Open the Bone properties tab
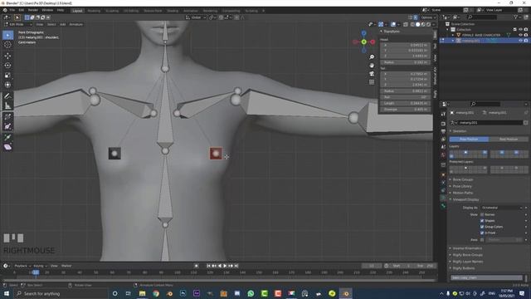Screen dimensions: 531x299 coord(443,206)
